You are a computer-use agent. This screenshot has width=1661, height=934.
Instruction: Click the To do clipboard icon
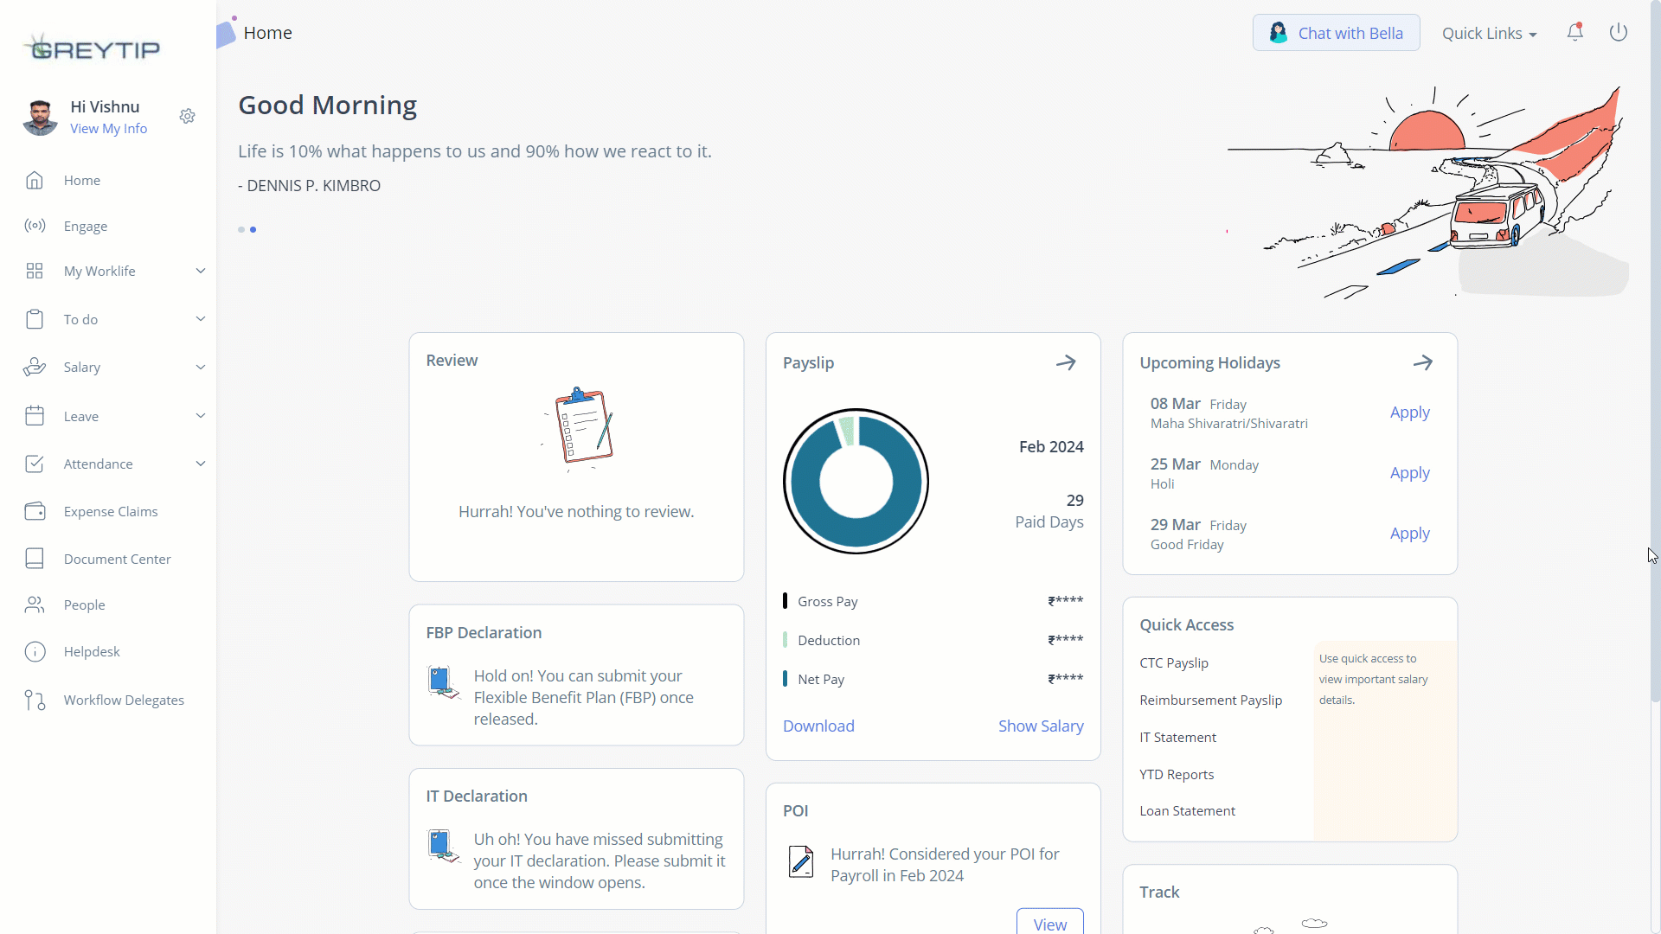35,319
